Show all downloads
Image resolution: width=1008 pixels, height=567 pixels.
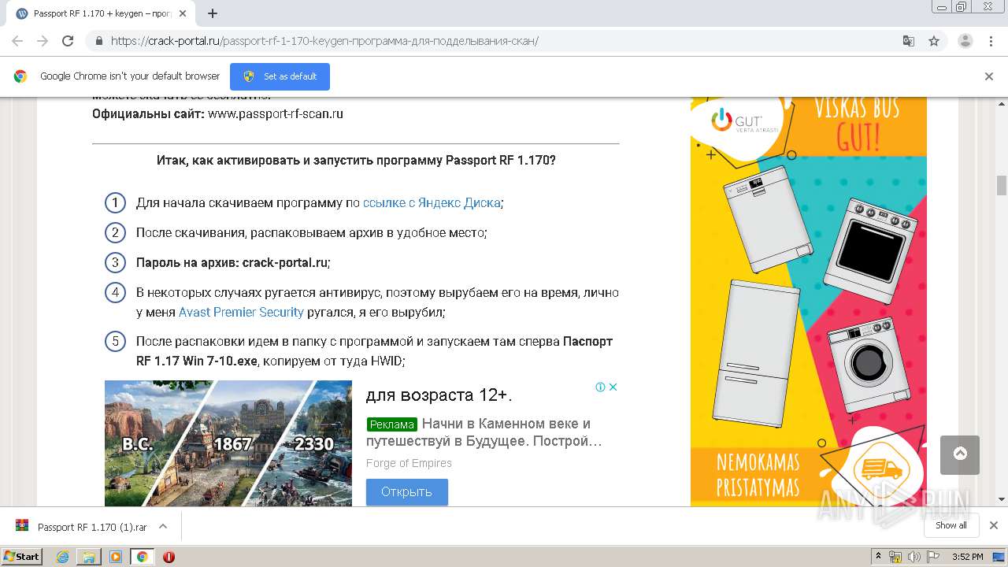pos(951,525)
